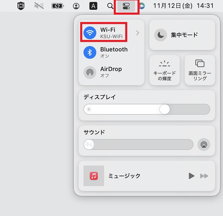Toggle the Bluetooth icon off
The image size is (223, 216).
(90, 53)
